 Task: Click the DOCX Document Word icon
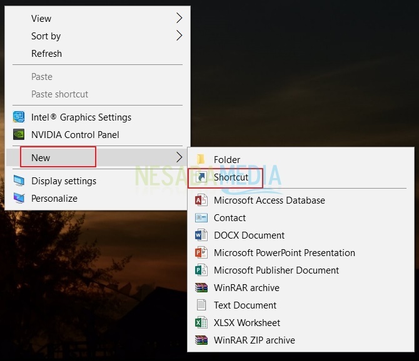click(201, 235)
